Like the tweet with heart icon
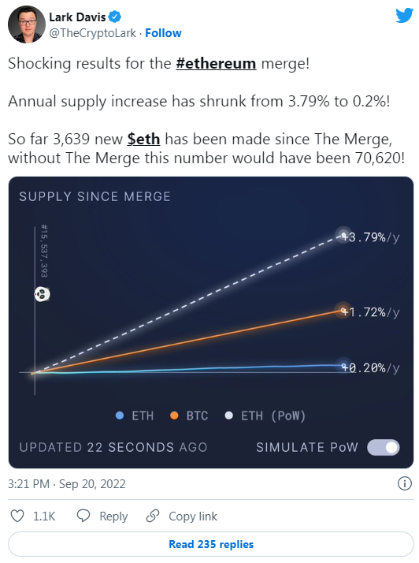419x563 pixels. click(x=17, y=516)
